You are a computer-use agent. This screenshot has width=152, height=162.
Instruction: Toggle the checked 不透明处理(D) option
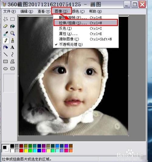point(86,45)
